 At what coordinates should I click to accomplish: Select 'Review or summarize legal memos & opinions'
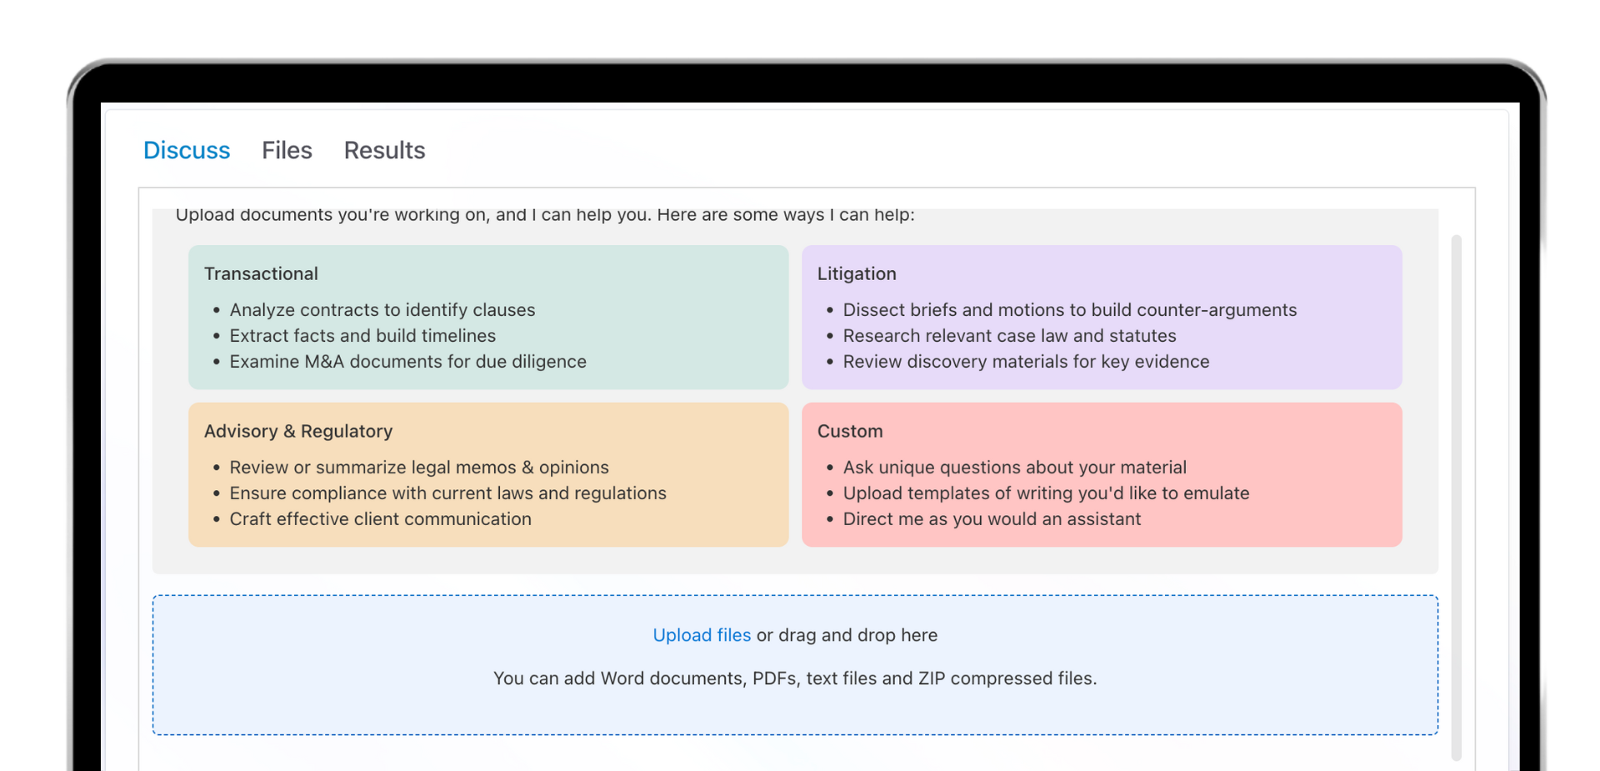click(x=418, y=468)
